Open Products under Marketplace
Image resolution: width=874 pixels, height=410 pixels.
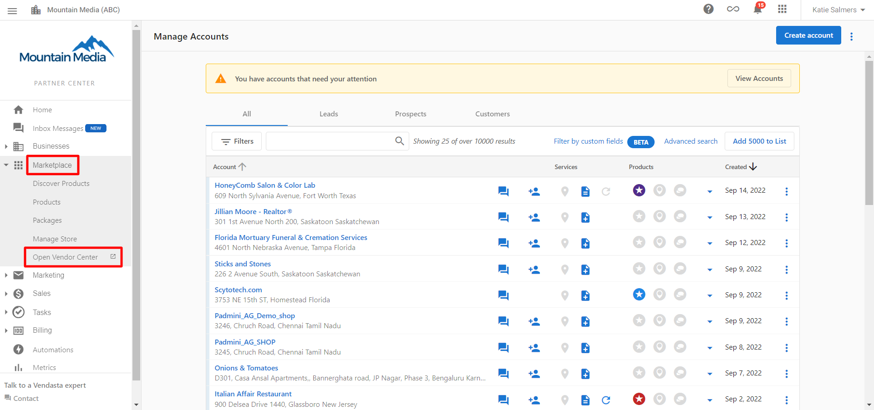[46, 202]
